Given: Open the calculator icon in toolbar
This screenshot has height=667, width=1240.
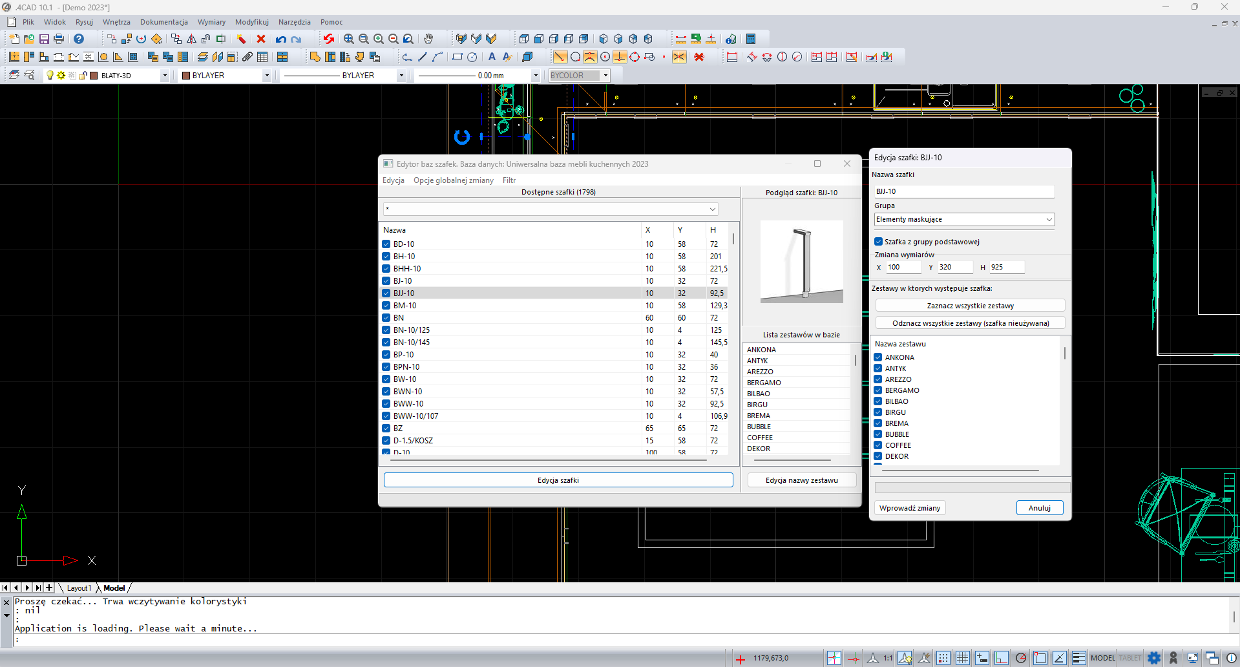Looking at the screenshot, I should 751,39.
